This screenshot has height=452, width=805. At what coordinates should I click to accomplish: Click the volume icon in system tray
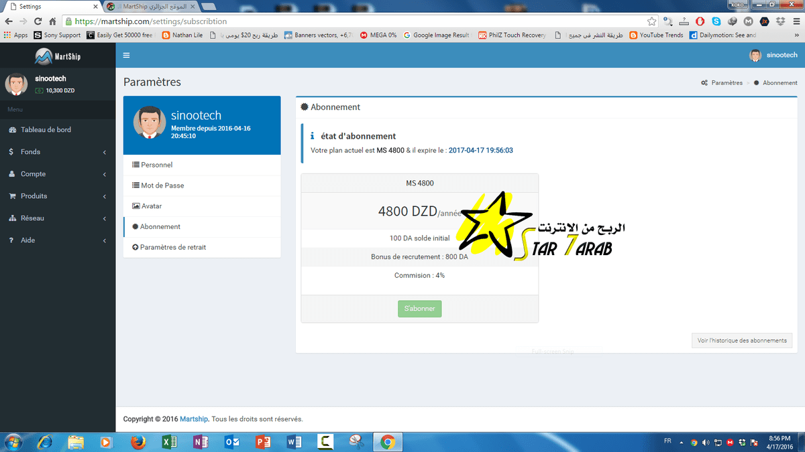coord(706,442)
